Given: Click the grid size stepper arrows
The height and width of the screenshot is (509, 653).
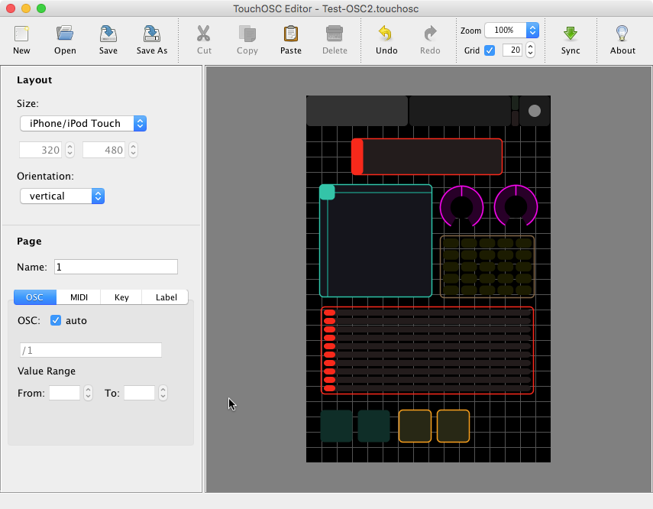Looking at the screenshot, I should (530, 50).
